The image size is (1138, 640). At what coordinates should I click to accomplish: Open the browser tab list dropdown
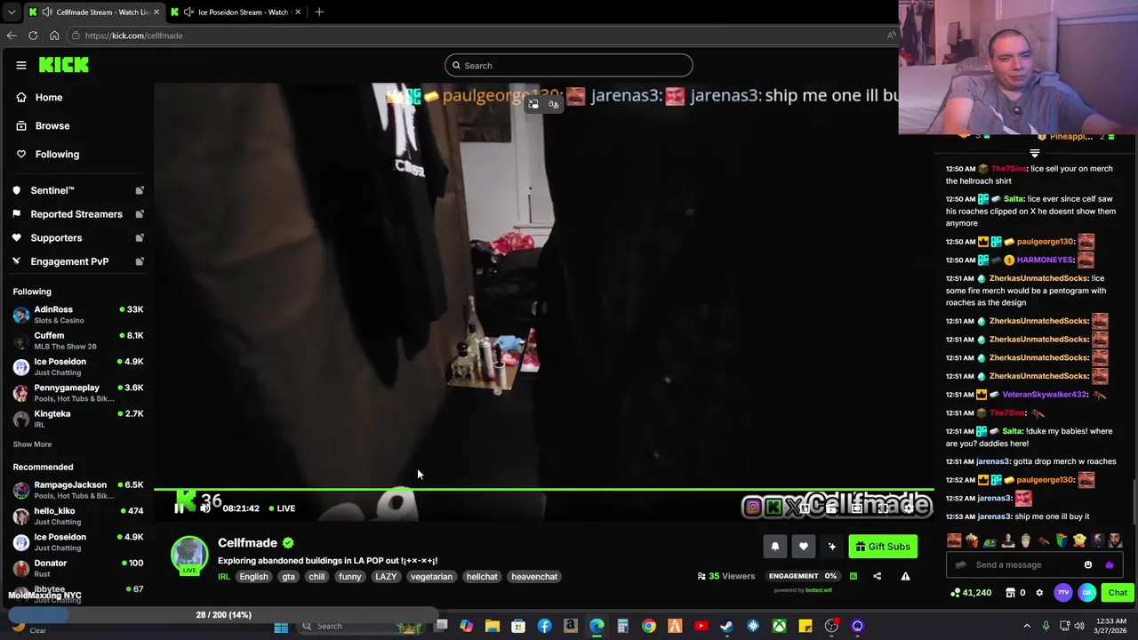click(11, 12)
